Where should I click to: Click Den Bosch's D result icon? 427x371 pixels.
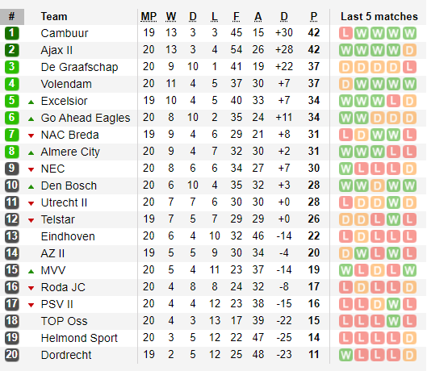pyautogui.click(x=378, y=185)
